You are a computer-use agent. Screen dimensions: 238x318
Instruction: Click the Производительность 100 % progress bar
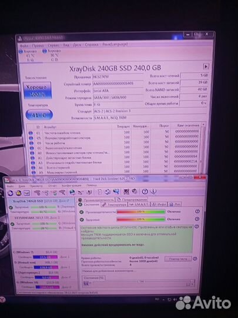141,212
